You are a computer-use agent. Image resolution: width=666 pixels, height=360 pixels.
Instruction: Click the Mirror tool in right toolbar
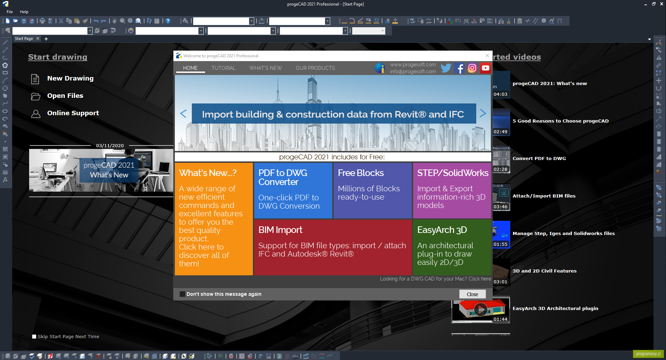pyautogui.click(x=659, y=58)
